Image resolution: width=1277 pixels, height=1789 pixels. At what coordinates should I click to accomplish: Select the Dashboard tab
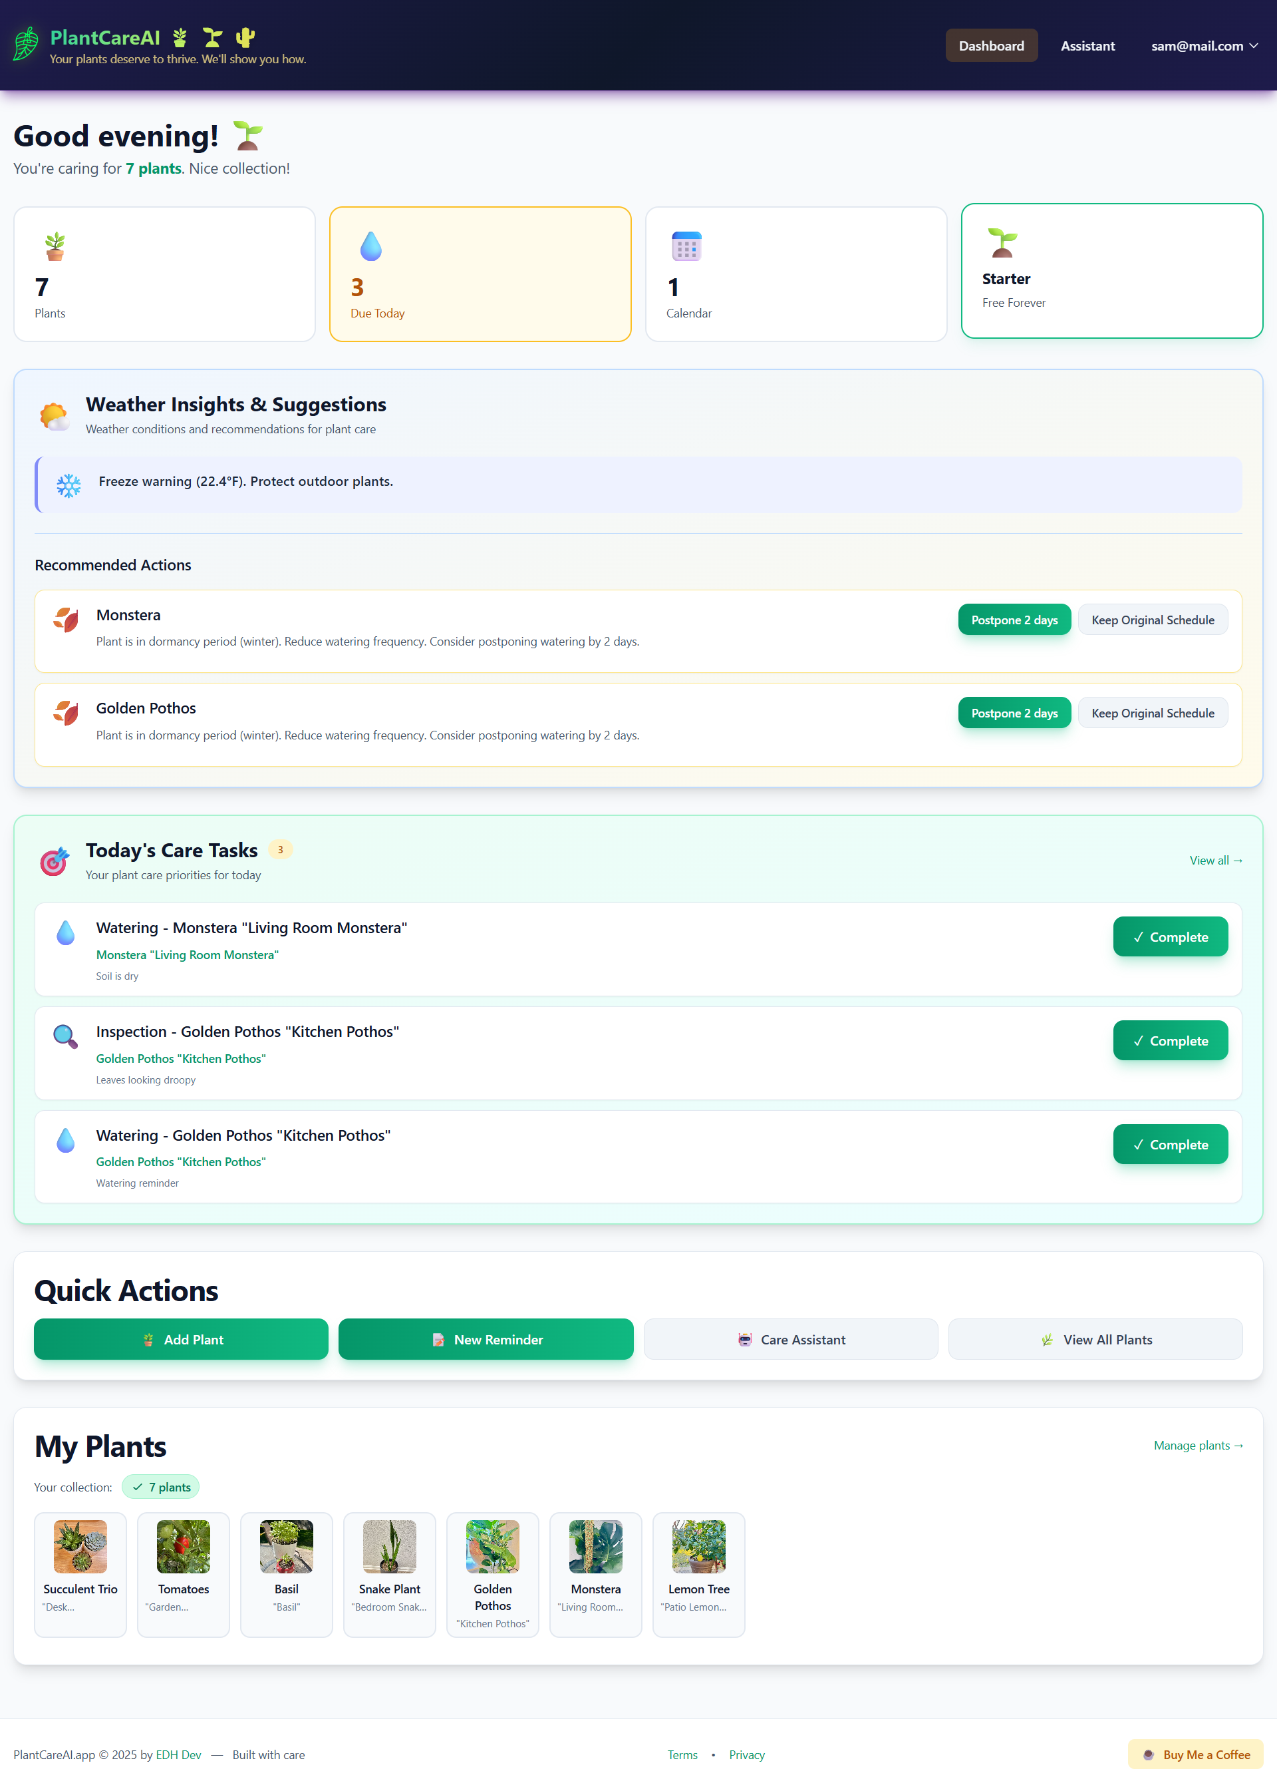991,45
